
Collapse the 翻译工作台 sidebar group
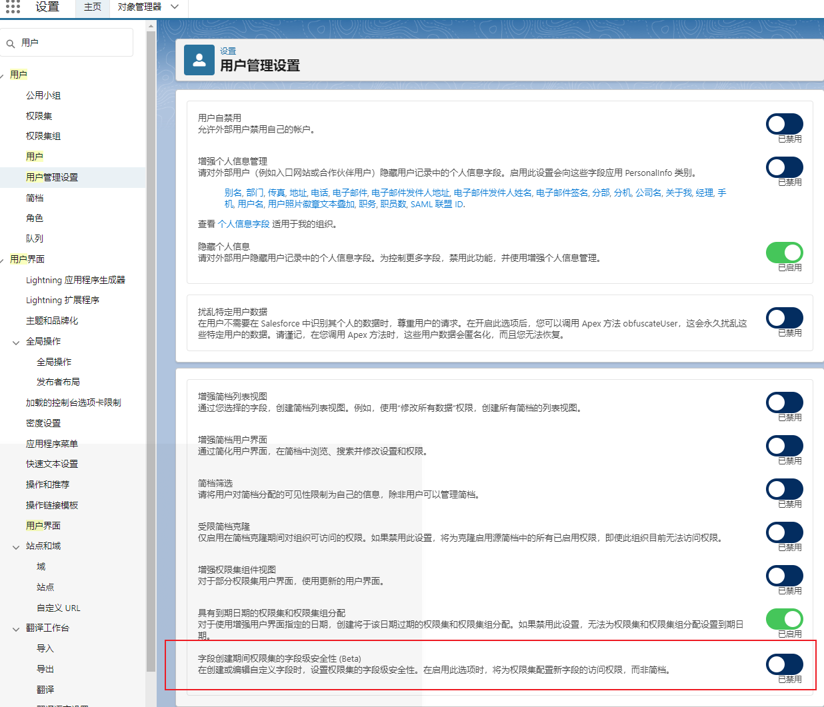[x=16, y=628]
